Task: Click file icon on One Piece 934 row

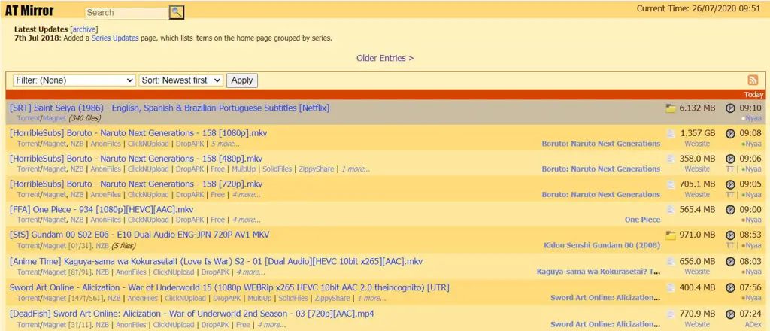Action: pyautogui.click(x=671, y=210)
